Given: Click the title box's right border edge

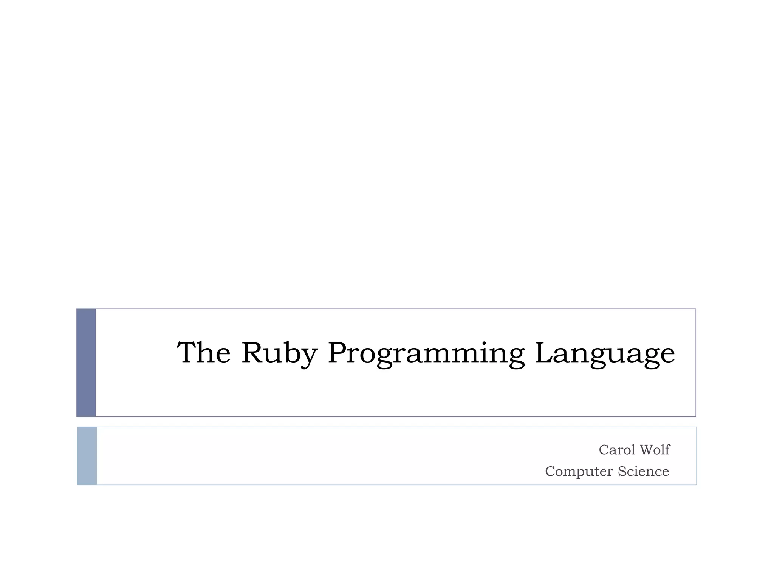Looking at the screenshot, I should [x=696, y=362].
